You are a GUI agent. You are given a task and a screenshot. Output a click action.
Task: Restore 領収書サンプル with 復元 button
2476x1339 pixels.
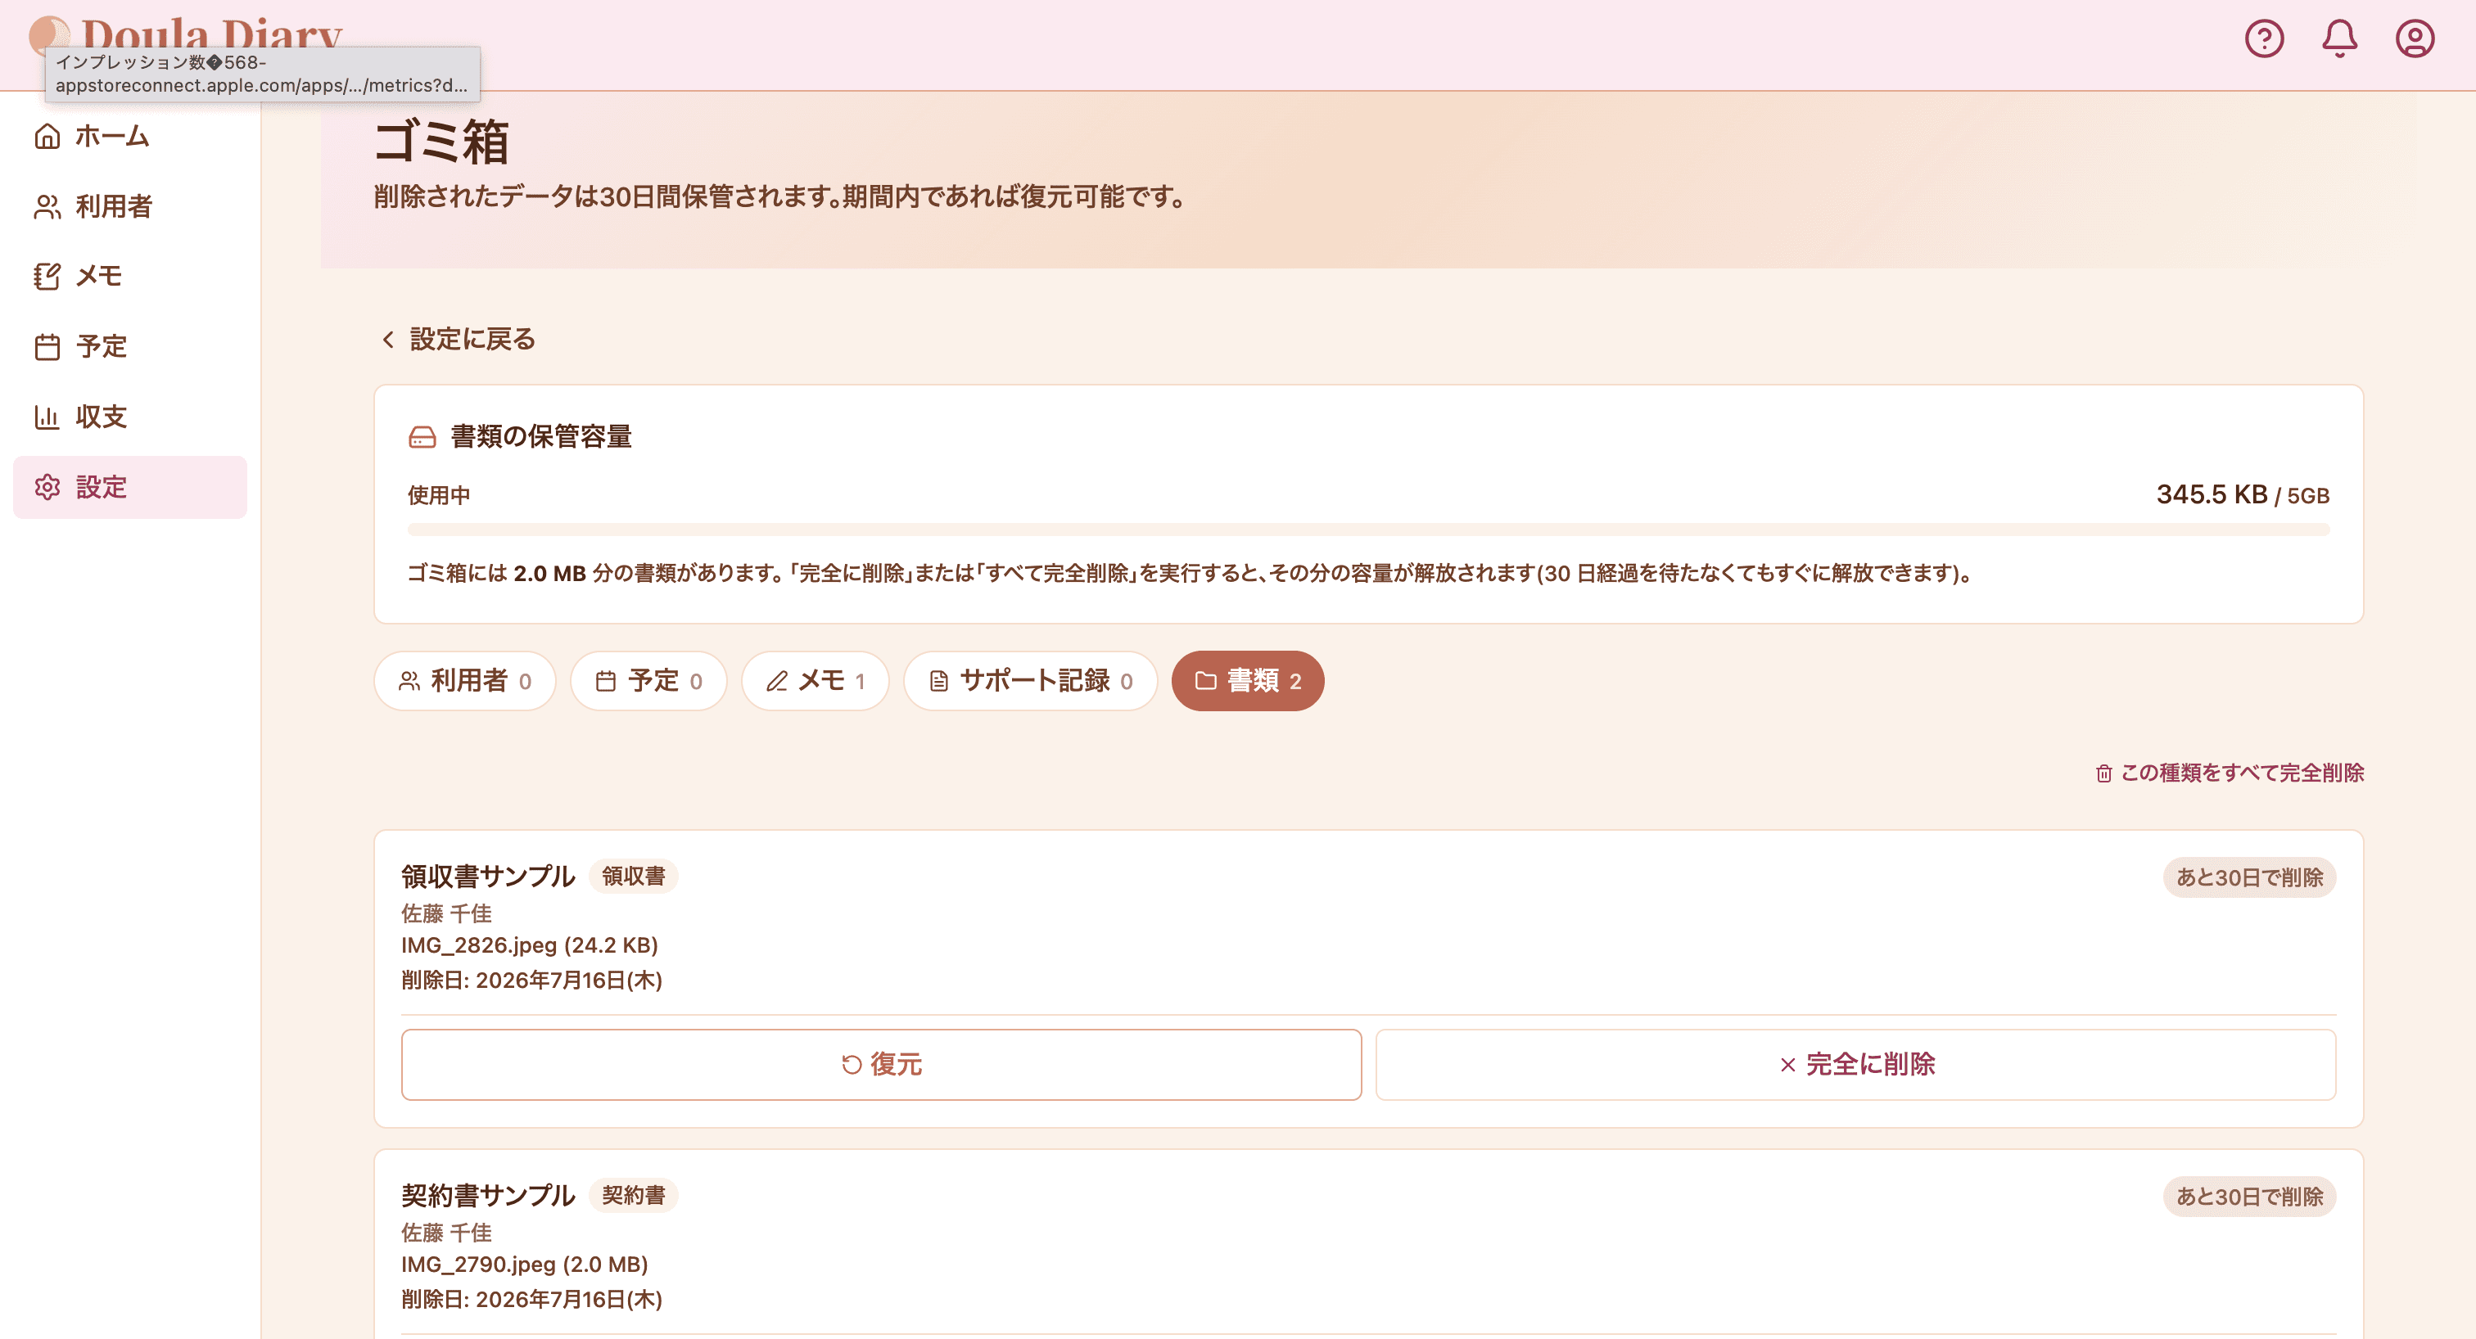click(x=881, y=1064)
